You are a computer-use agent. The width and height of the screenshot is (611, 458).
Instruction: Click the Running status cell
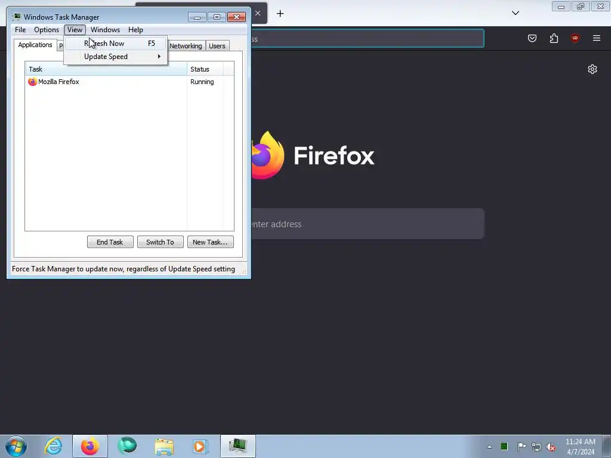coord(202,82)
